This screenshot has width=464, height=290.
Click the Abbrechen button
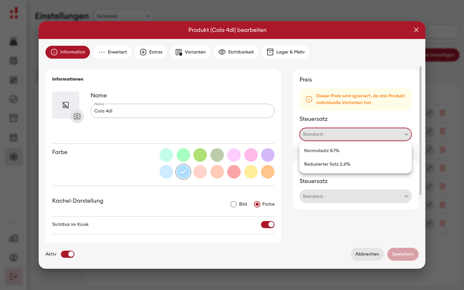click(367, 254)
